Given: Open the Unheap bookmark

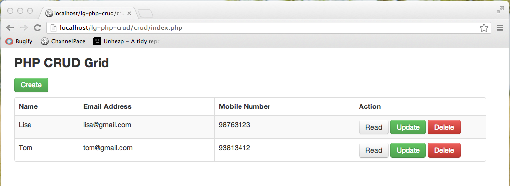Looking at the screenshot, I should point(126,41).
